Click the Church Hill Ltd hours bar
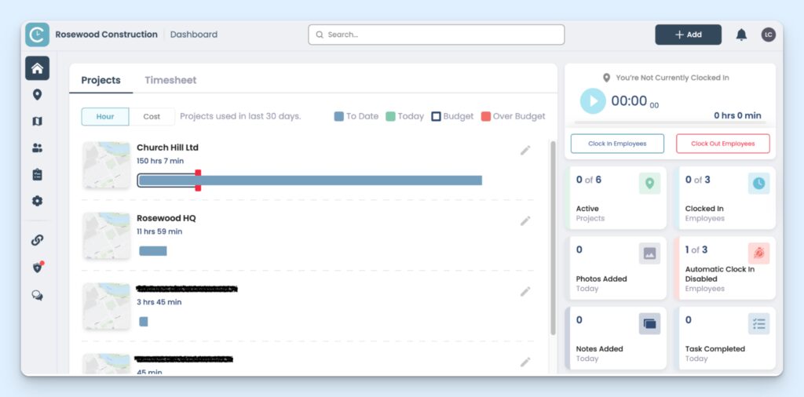Viewport: 804px width, 397px height. pyautogui.click(x=311, y=180)
